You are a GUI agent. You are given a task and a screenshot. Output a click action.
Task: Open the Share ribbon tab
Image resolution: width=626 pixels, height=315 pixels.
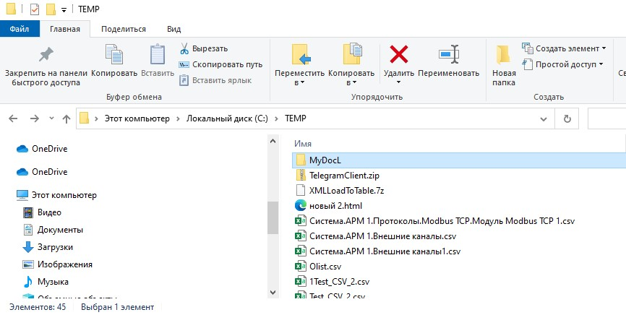124,29
